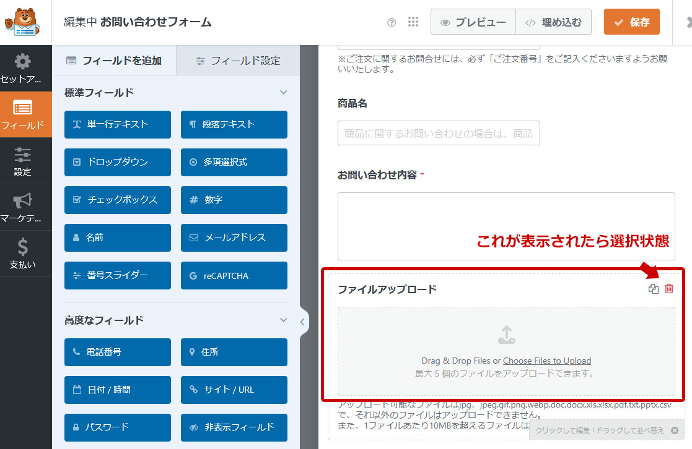692x449 pixels.
Task: Open the マーケティング megaphone sidebar item
Action: (22, 207)
